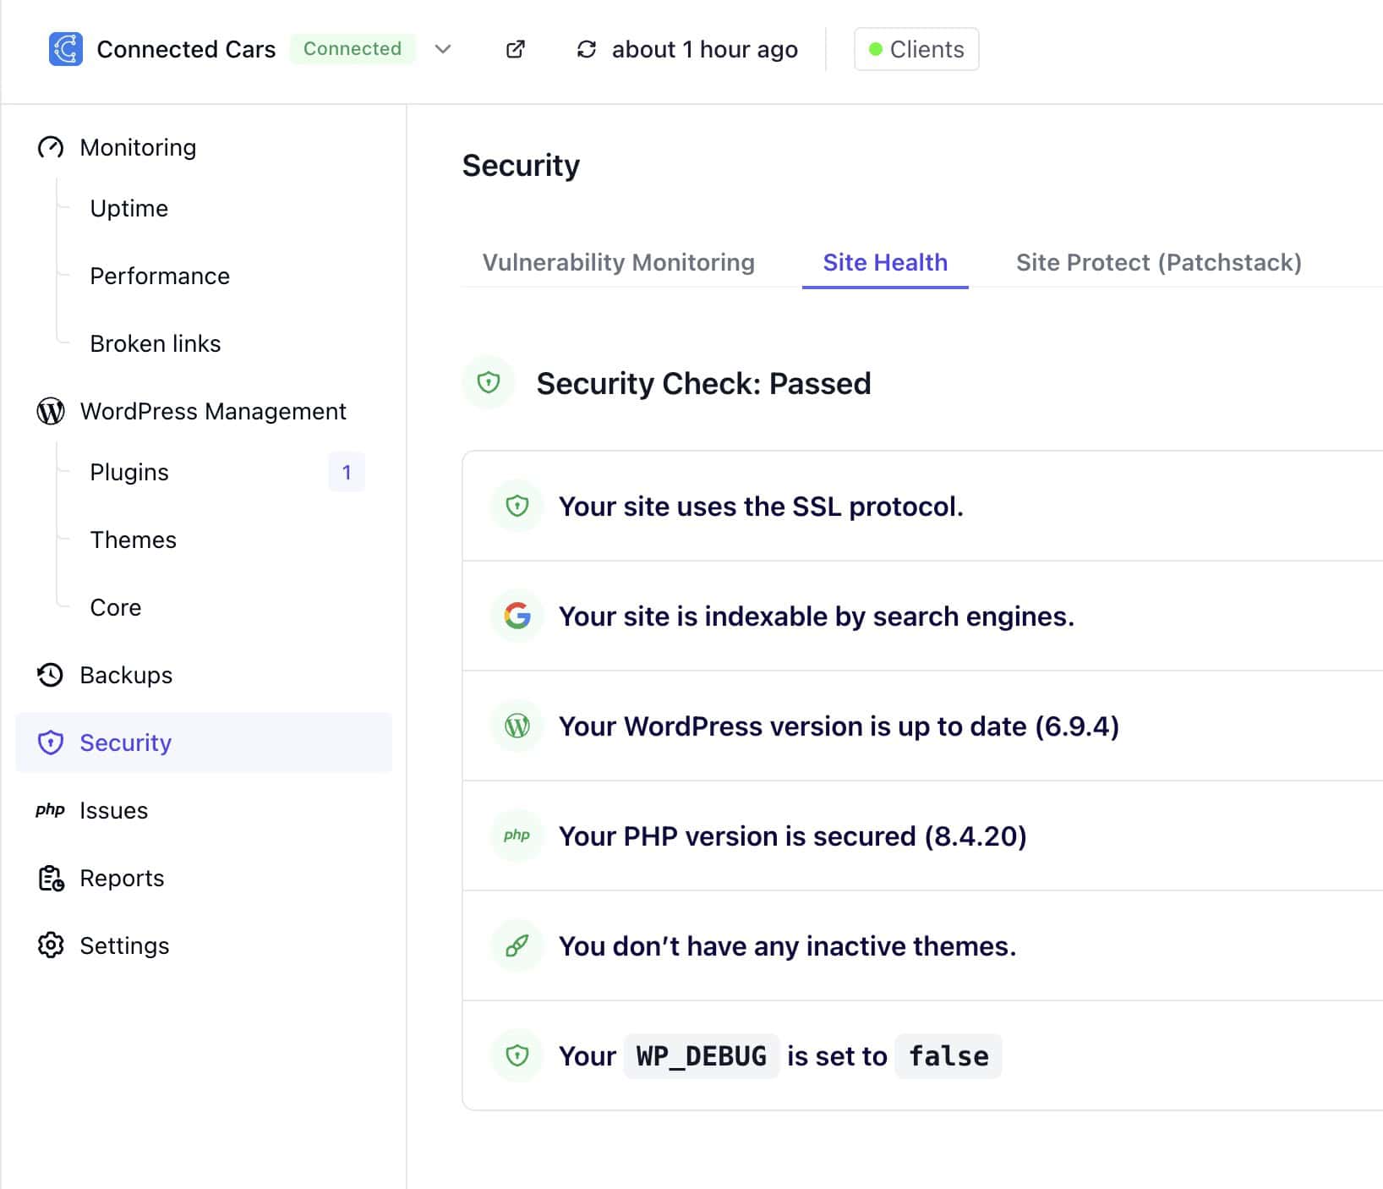Select Security in the sidebar
This screenshot has height=1189, width=1383.
pyautogui.click(x=204, y=742)
